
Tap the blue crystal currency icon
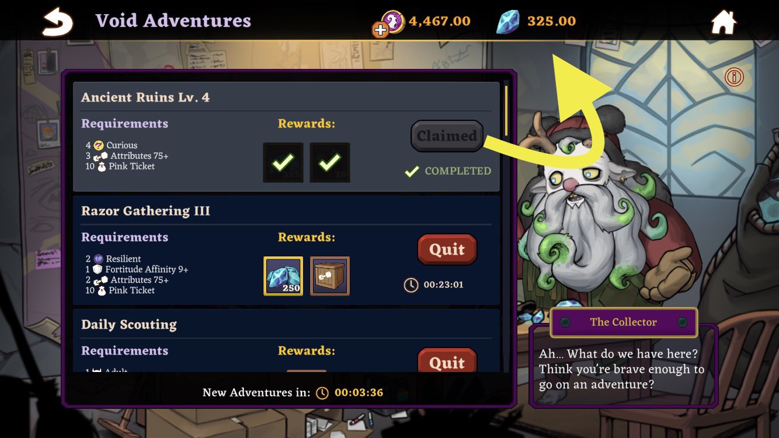[x=507, y=22]
